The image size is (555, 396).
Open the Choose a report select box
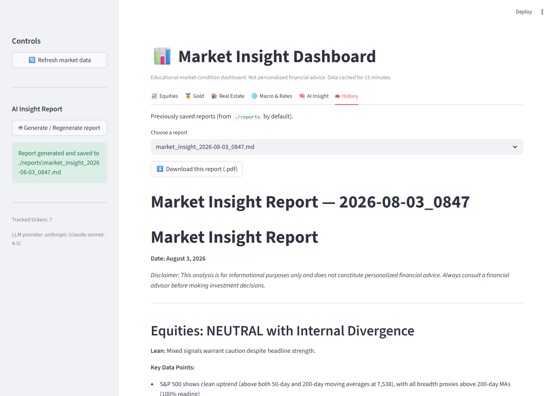pos(337,147)
